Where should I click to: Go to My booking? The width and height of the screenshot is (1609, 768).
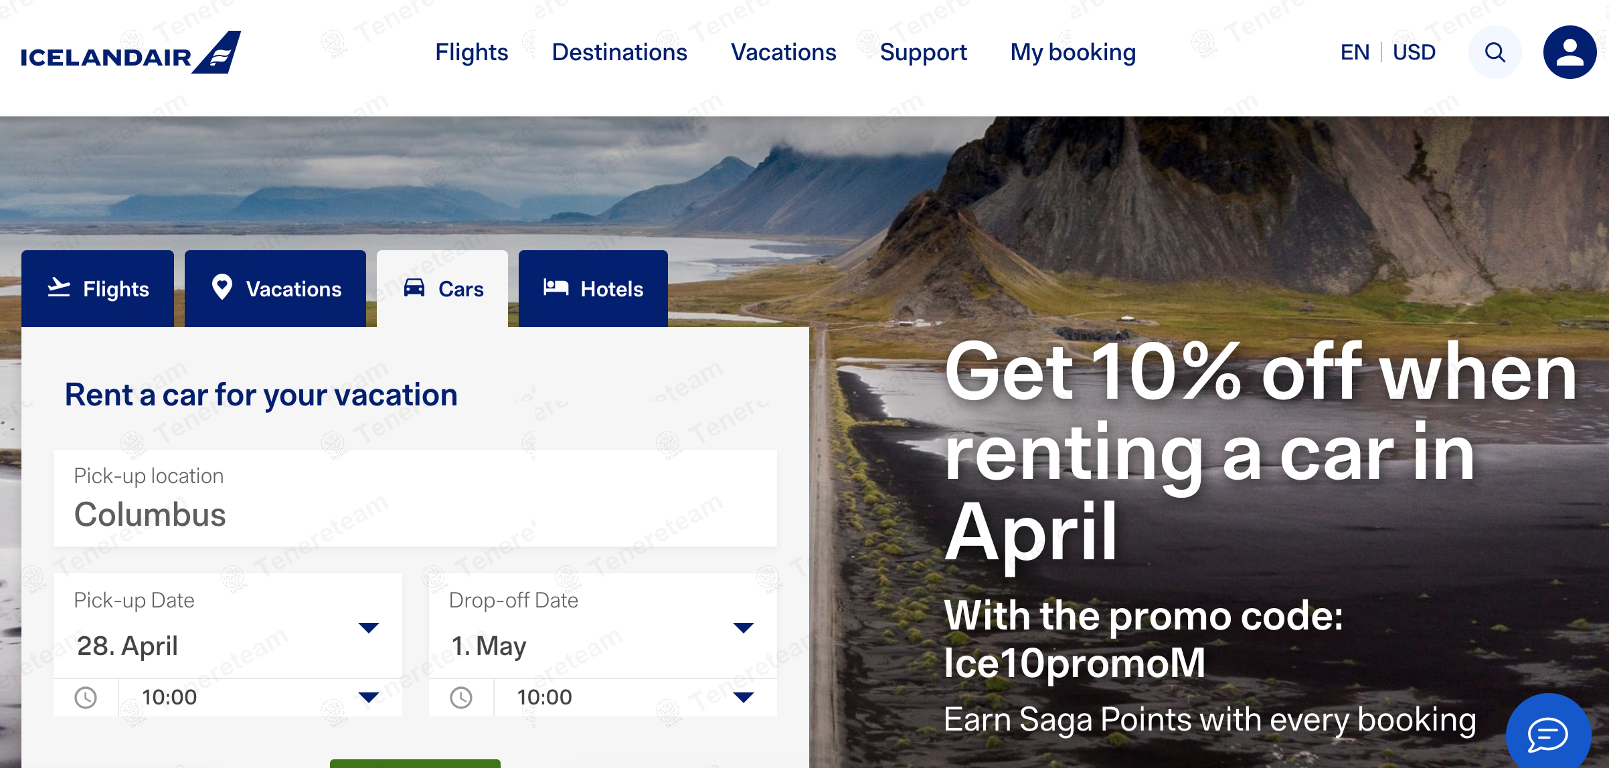tap(1072, 52)
